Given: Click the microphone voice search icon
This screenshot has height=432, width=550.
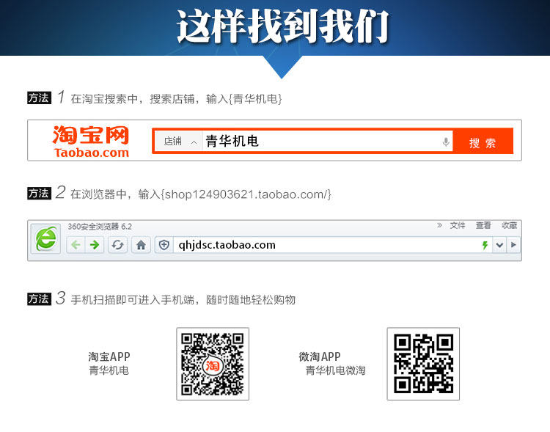Looking at the screenshot, I should click(x=446, y=142).
